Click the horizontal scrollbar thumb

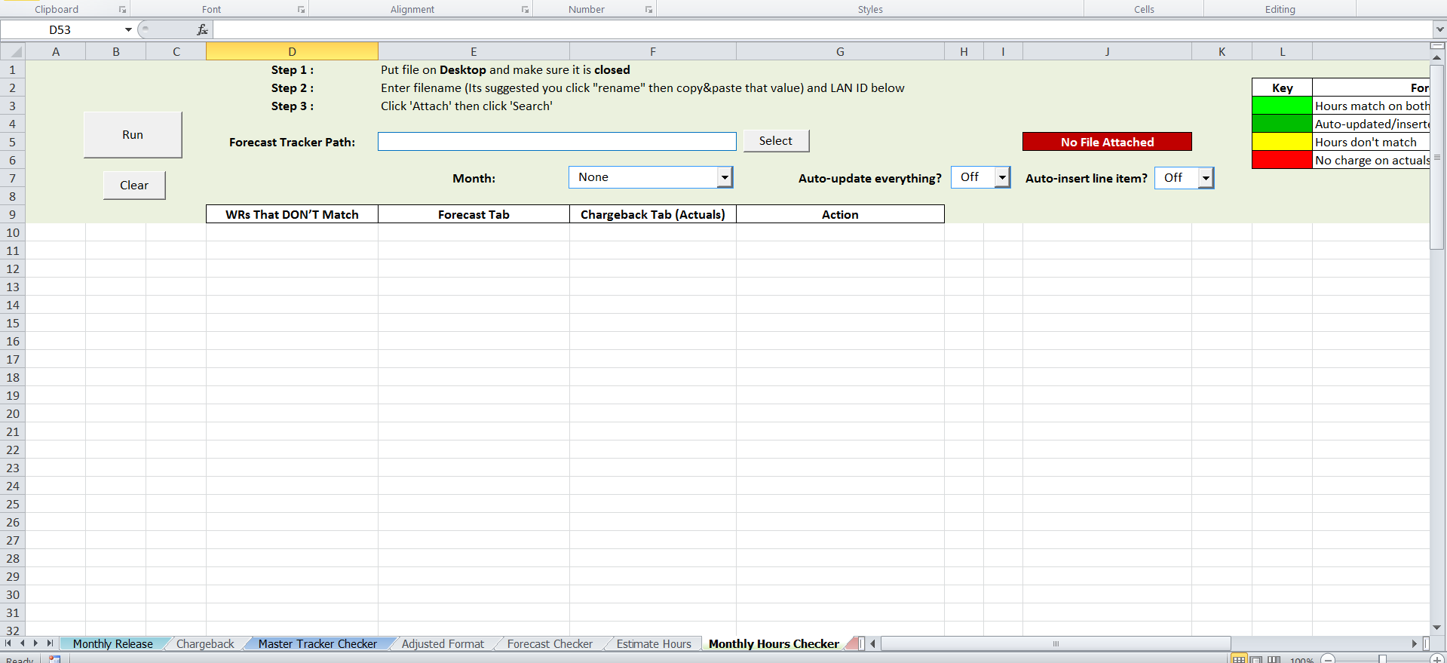(1056, 643)
